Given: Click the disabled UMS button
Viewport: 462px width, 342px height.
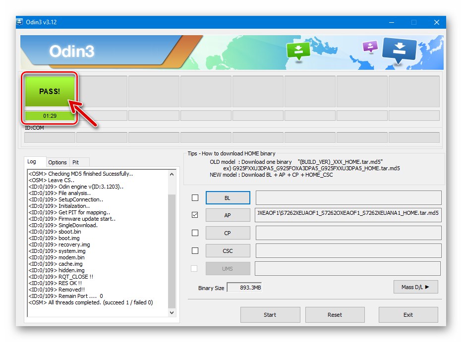Looking at the screenshot, I should coord(228,269).
